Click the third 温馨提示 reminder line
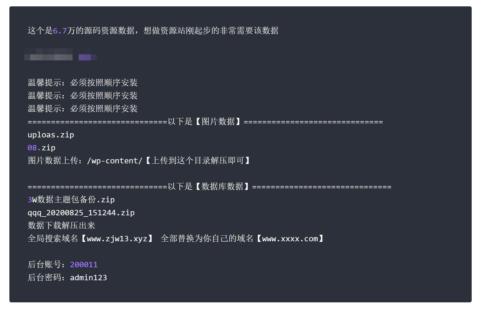485x309 pixels. pos(83,109)
